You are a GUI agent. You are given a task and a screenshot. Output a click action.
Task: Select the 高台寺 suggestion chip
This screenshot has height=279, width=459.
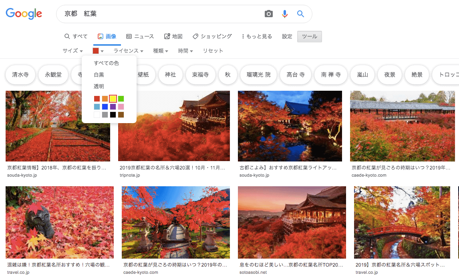coord(296,75)
